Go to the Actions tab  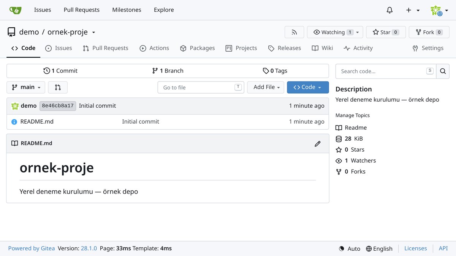click(x=154, y=48)
